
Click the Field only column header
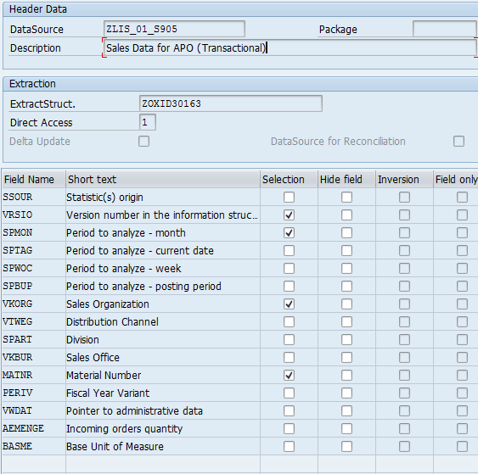click(456, 179)
